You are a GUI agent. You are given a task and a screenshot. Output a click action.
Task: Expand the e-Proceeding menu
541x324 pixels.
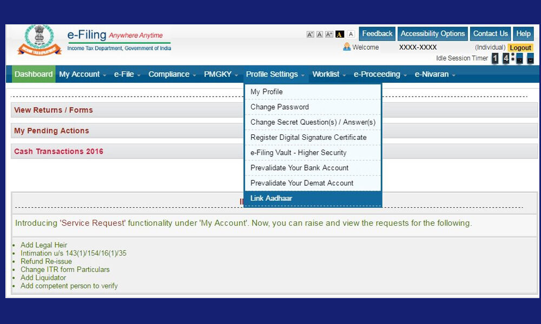click(x=380, y=74)
